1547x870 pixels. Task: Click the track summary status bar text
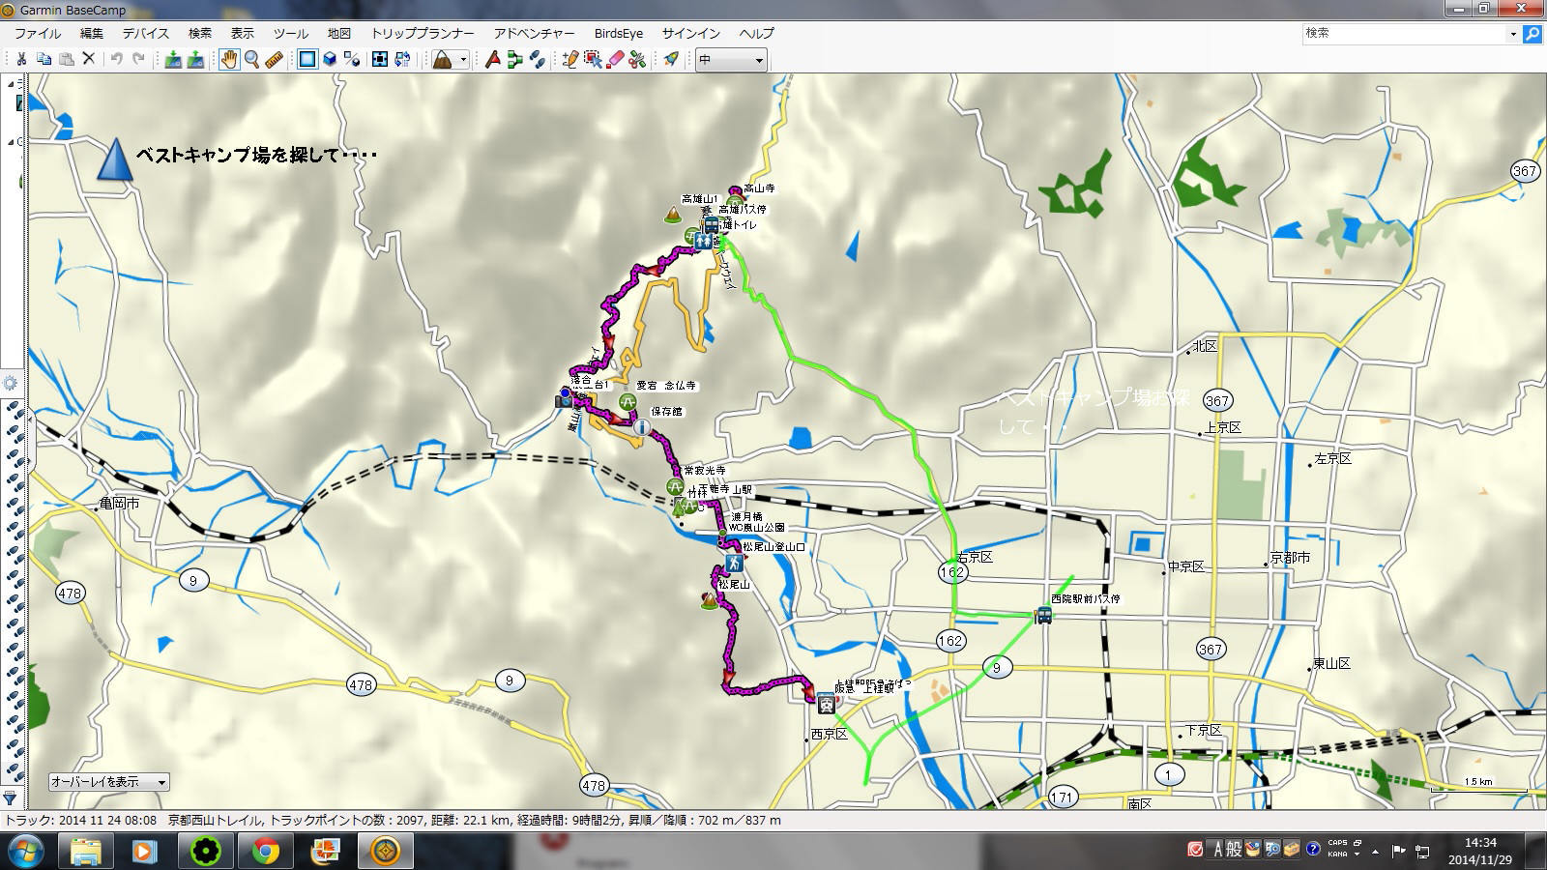point(393,820)
